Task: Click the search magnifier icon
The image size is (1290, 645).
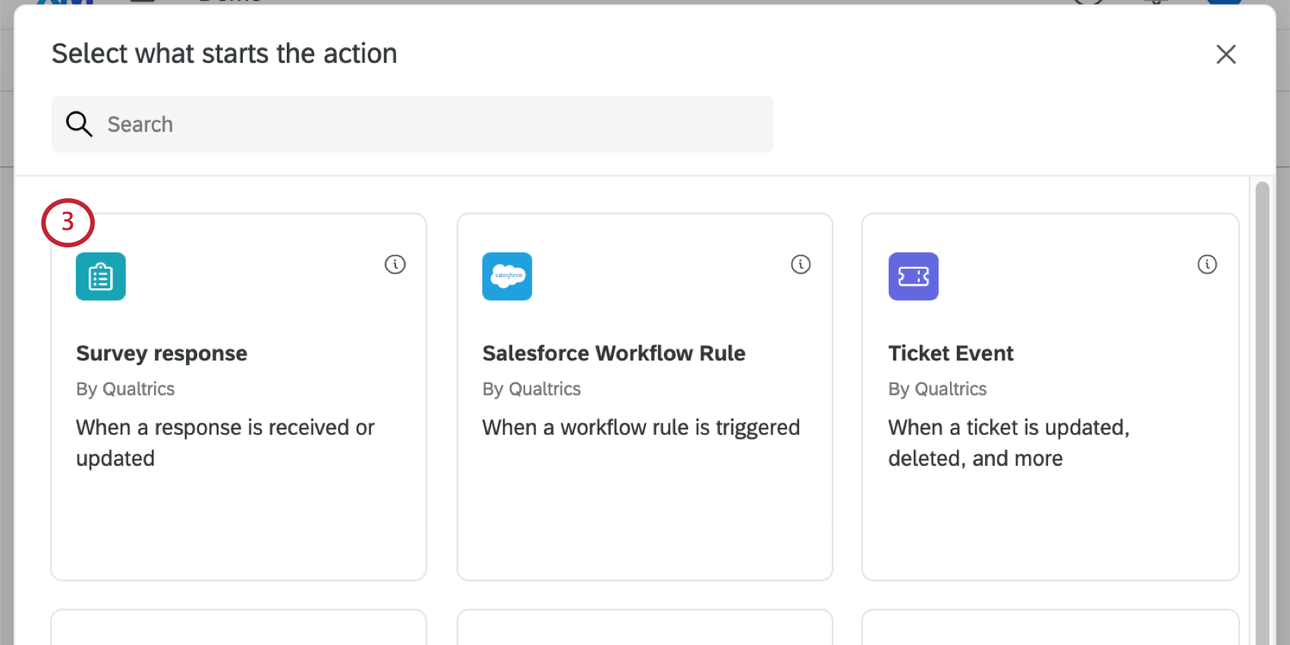Action: pyautogui.click(x=79, y=124)
